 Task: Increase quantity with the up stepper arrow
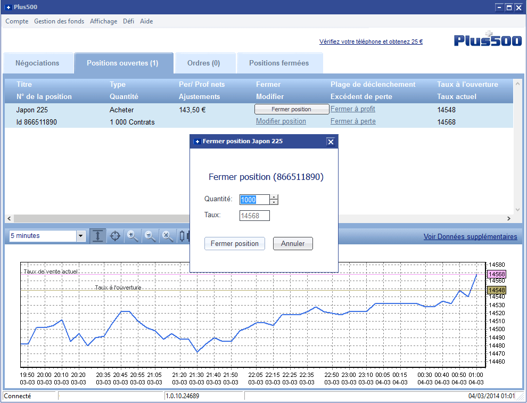[274, 198]
